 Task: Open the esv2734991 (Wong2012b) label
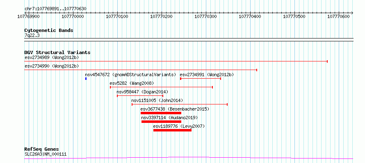[207, 75]
